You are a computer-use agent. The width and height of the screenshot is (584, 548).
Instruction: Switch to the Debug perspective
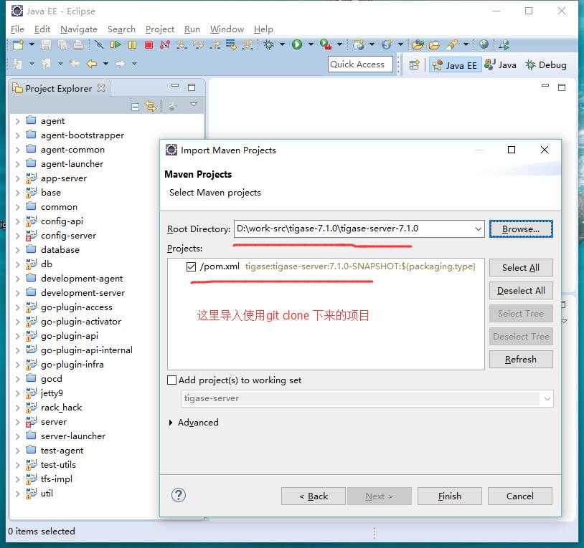click(546, 65)
